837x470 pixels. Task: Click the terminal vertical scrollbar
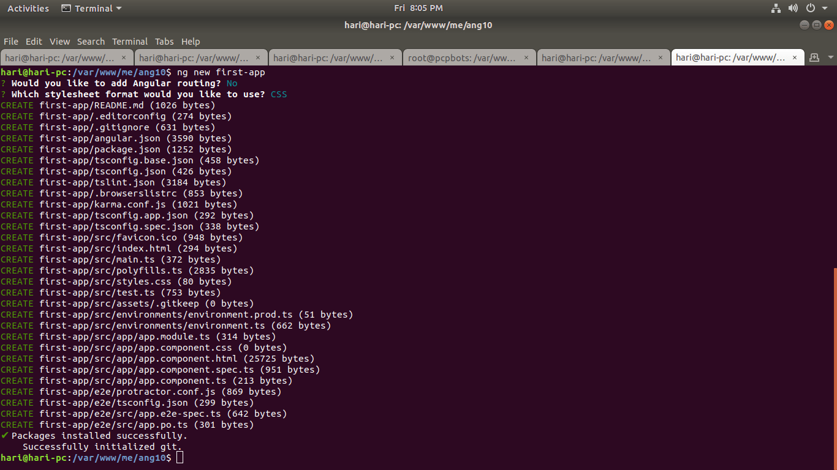coord(835,367)
